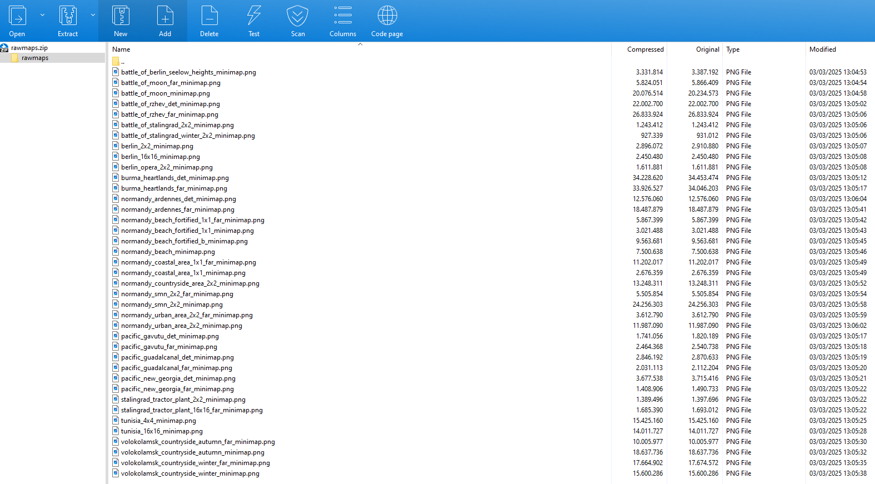This screenshot has width=875, height=484.
Task: Click the file icon of normandy_beach_fortified_b_minimap.png
Action: (116, 241)
